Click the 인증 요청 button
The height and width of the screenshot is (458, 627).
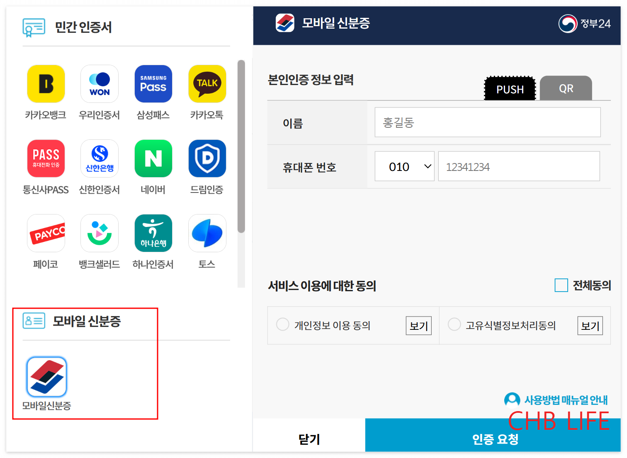click(496, 439)
